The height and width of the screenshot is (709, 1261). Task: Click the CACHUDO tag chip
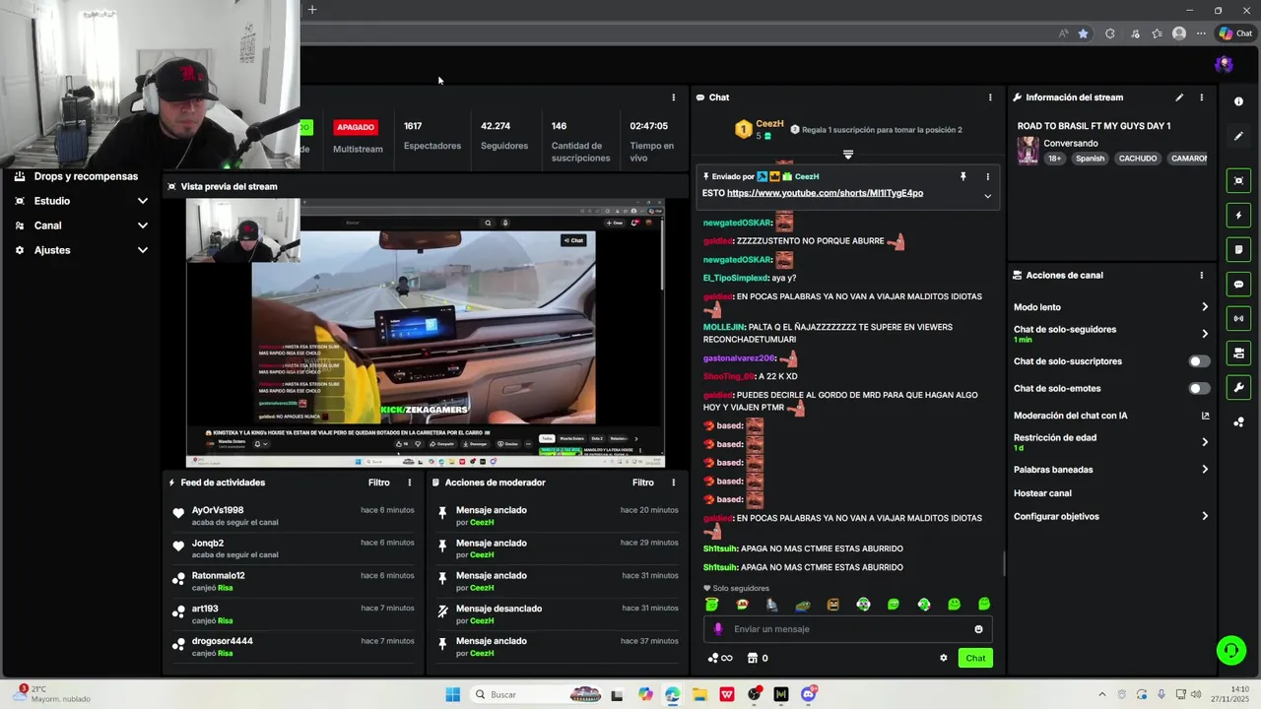click(1138, 159)
